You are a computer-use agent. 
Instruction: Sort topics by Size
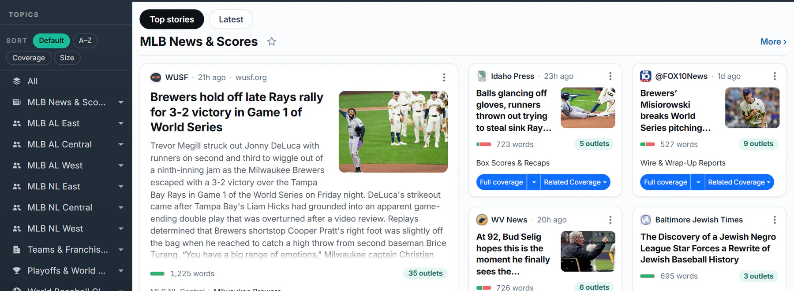[x=67, y=58]
